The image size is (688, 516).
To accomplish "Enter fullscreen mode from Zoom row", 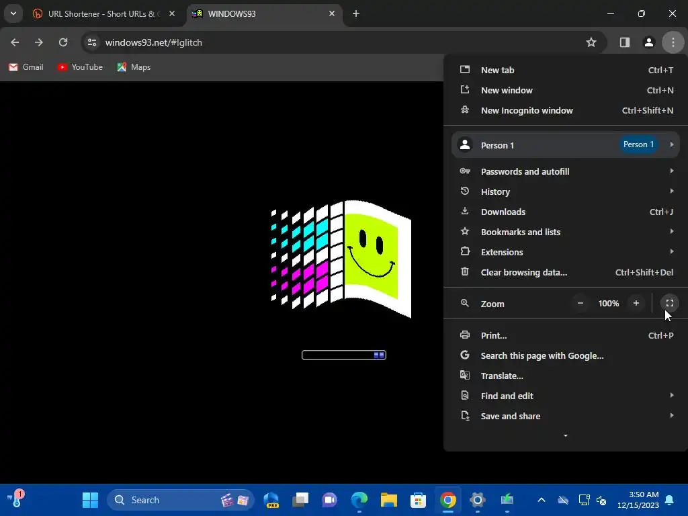I will 670,303.
